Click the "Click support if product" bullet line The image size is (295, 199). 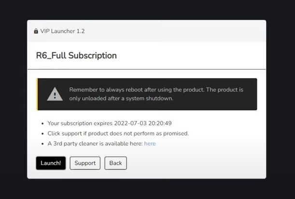click(x=118, y=133)
